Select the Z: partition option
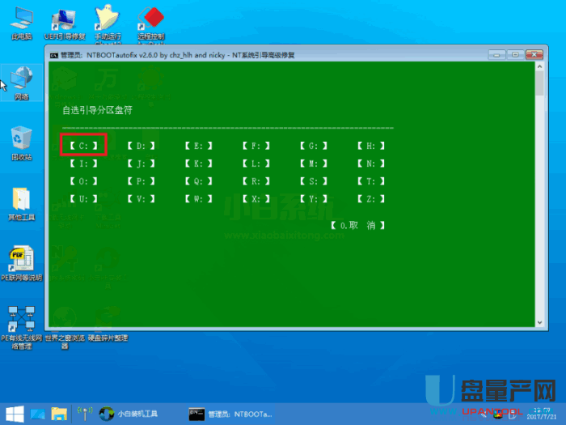Screen dimensions: 566x425 pos(370,198)
